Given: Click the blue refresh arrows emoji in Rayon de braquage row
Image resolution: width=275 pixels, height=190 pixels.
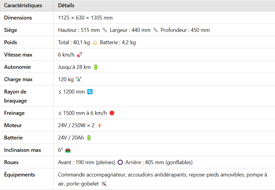Looking at the screenshot, I should pos(90,92).
